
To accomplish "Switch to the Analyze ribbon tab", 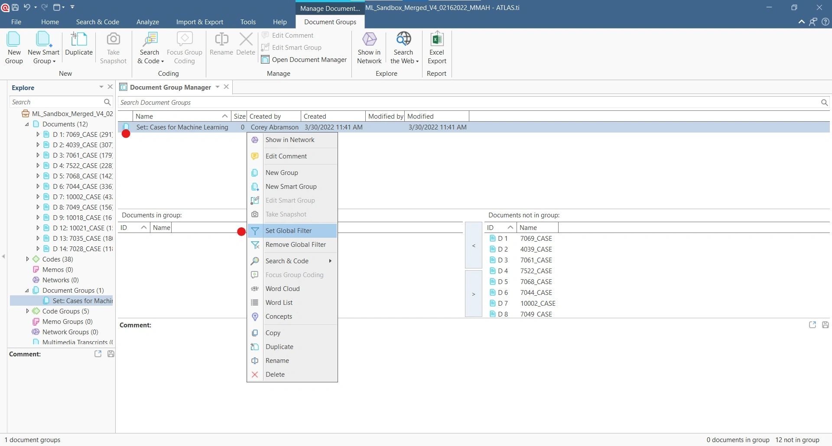I will (147, 22).
